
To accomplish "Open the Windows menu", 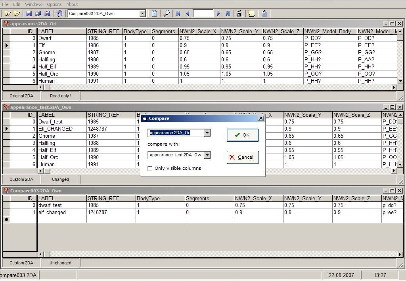I will 34,4.
